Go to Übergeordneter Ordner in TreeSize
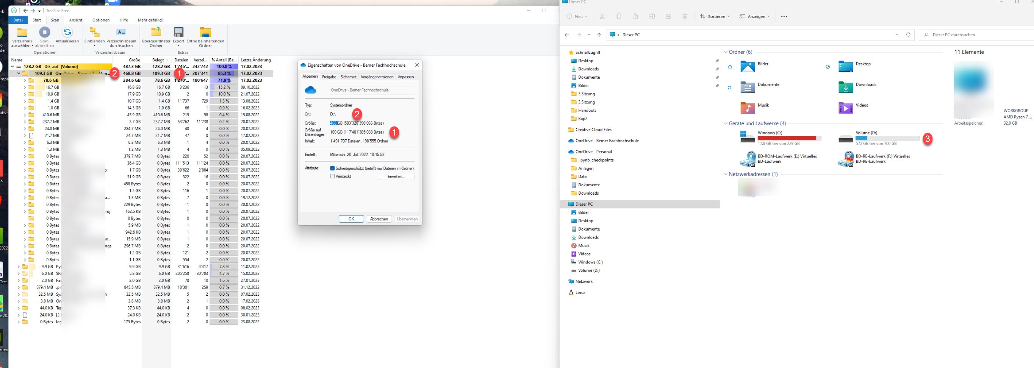 point(156,32)
